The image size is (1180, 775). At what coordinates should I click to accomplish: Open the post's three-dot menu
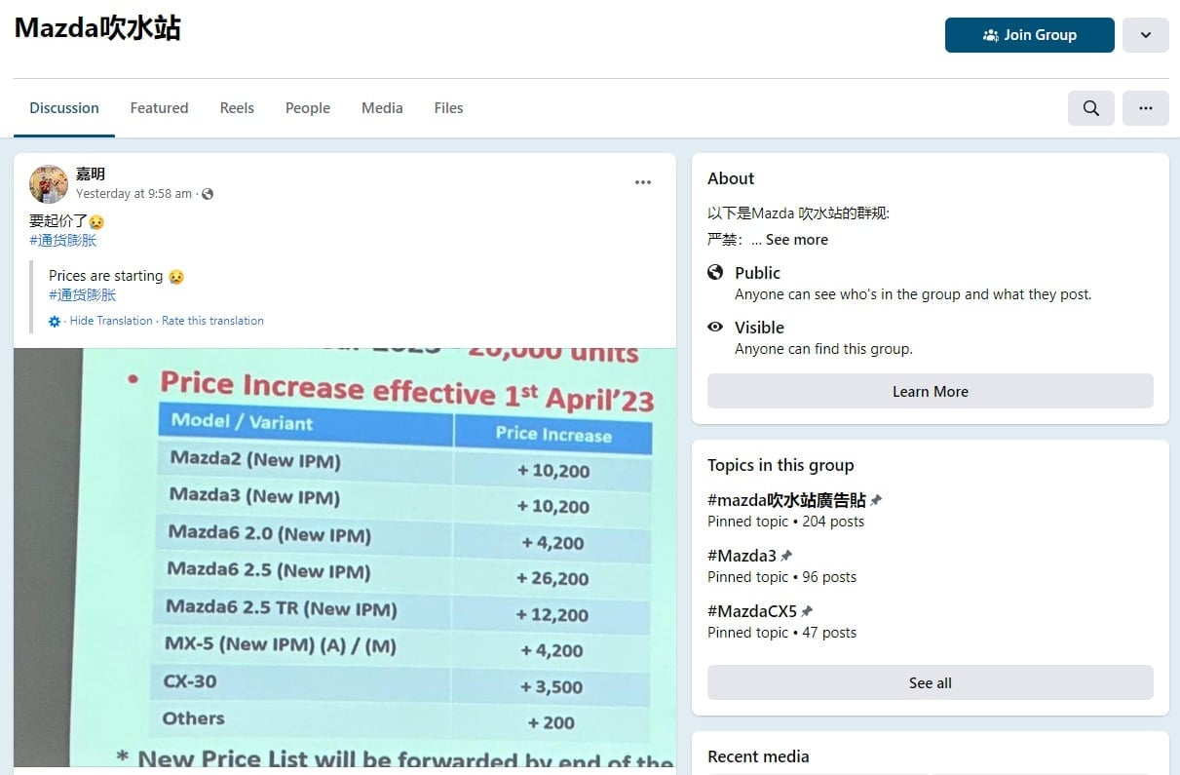point(643,182)
